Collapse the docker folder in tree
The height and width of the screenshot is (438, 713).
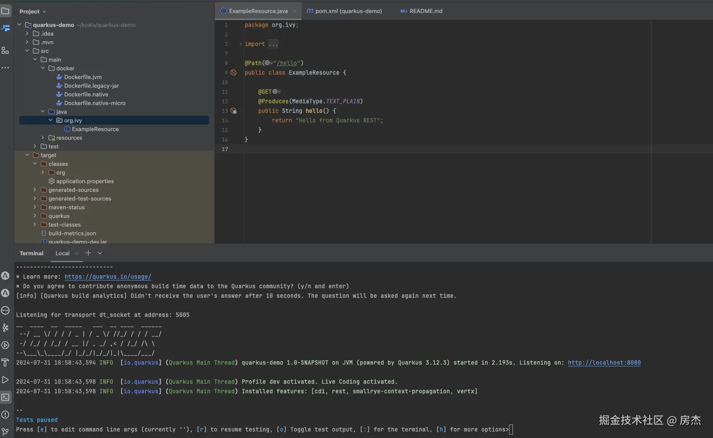point(43,68)
